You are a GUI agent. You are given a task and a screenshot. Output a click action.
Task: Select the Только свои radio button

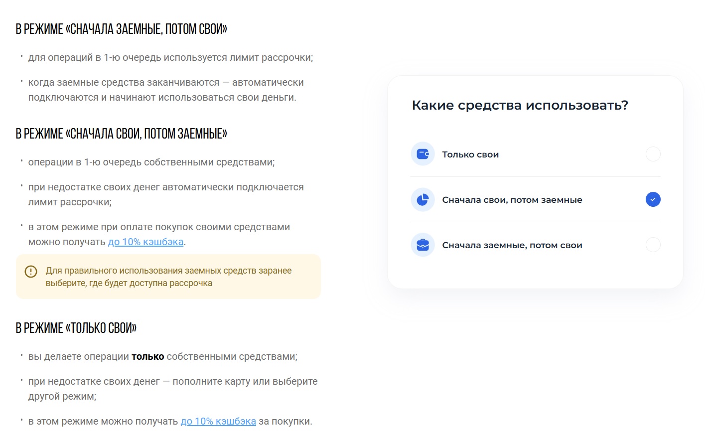coord(653,154)
